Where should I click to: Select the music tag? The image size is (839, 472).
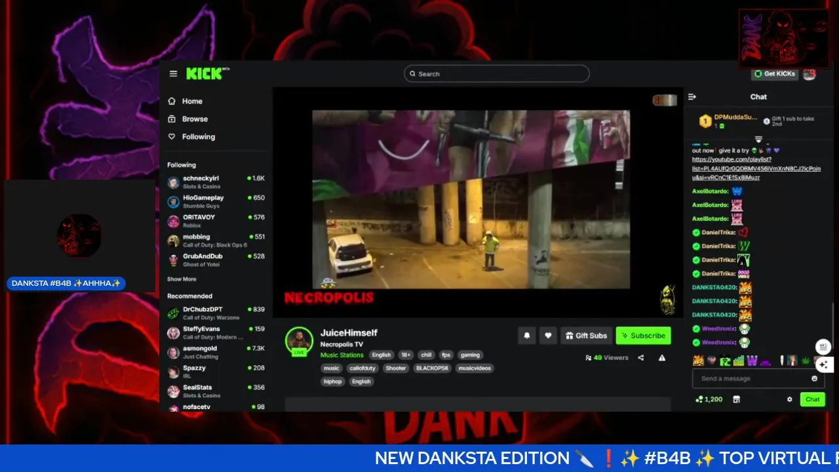332,368
